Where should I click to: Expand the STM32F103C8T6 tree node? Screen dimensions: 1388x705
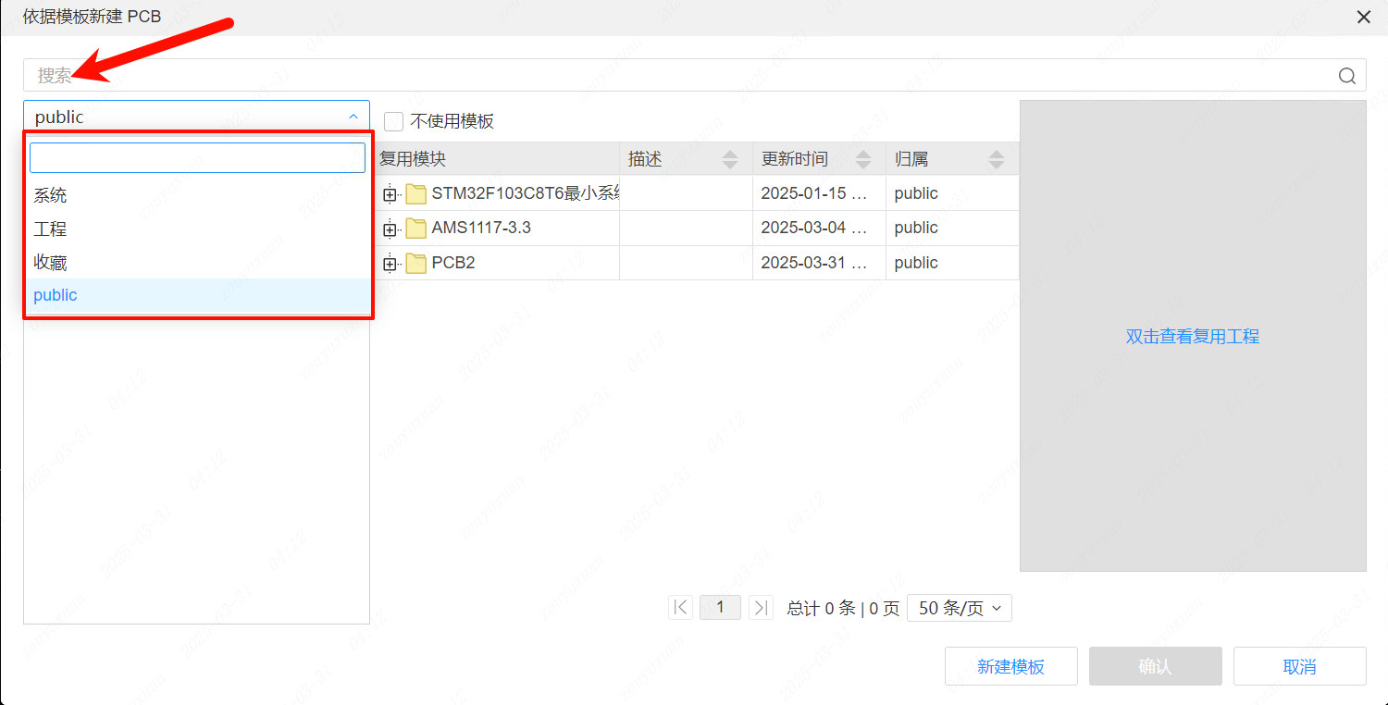(x=390, y=194)
